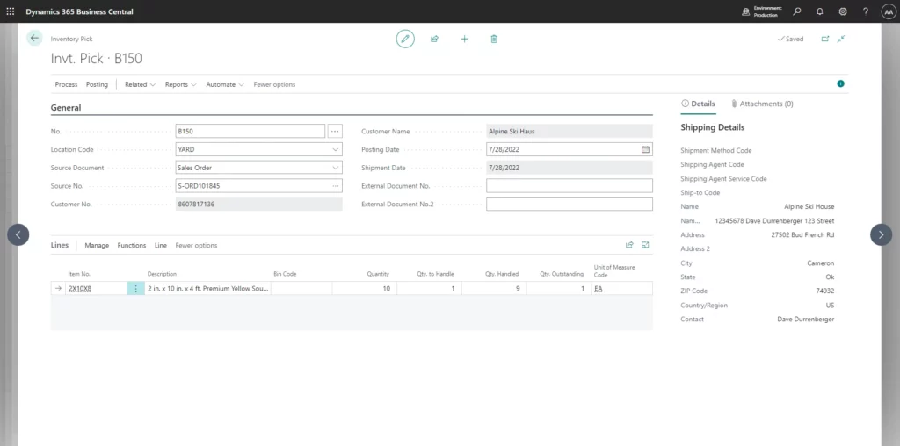The image size is (900, 446).
Task: Open the Related menu dropdown
Action: click(x=140, y=84)
